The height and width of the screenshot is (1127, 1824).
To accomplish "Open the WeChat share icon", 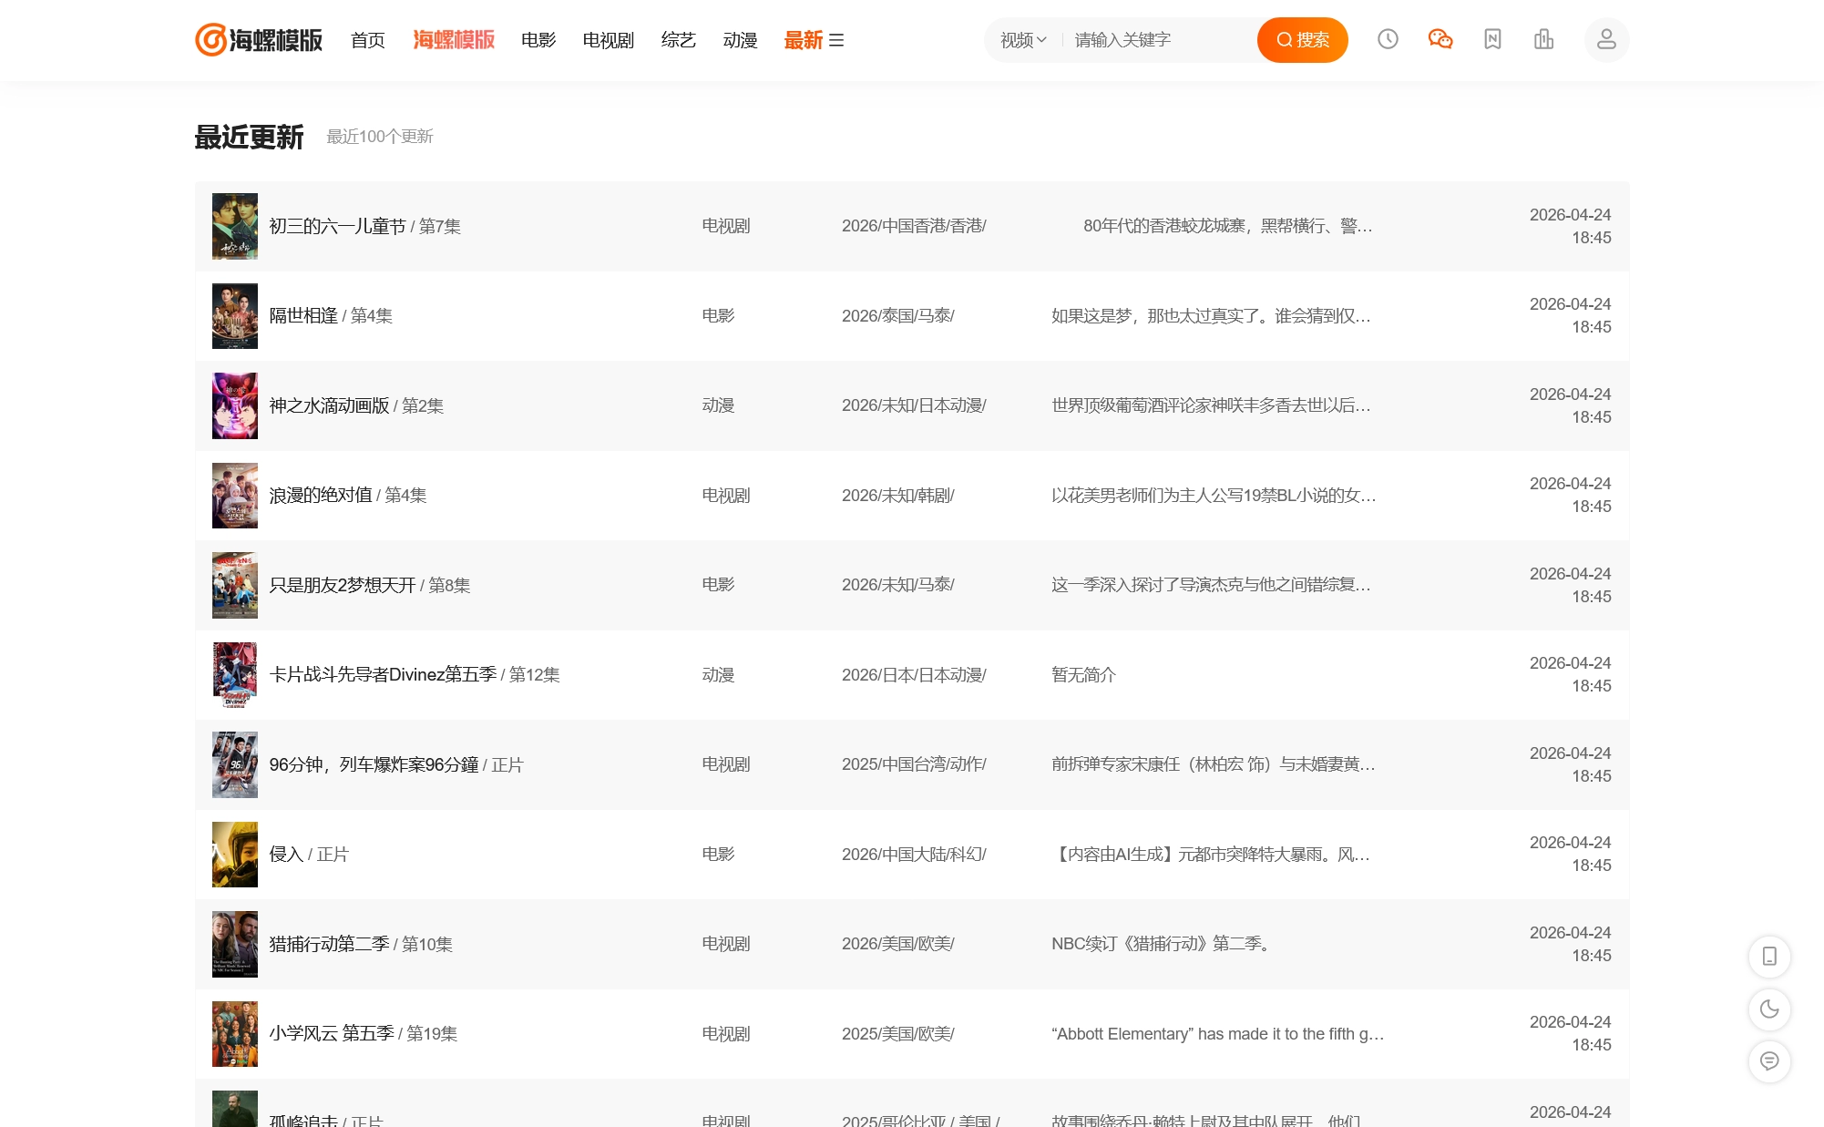I will point(1440,40).
